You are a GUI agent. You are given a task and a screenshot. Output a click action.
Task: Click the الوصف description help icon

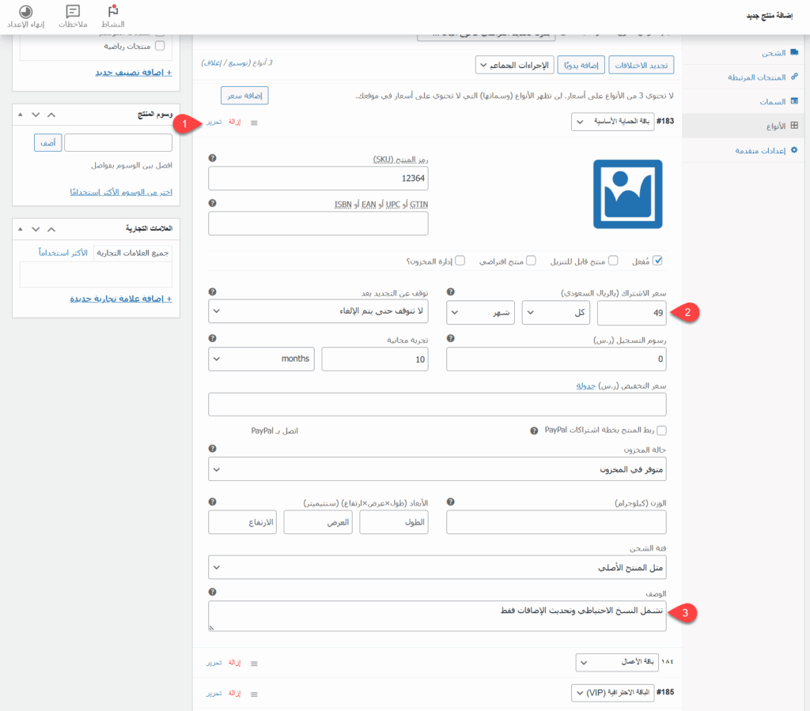tap(212, 592)
